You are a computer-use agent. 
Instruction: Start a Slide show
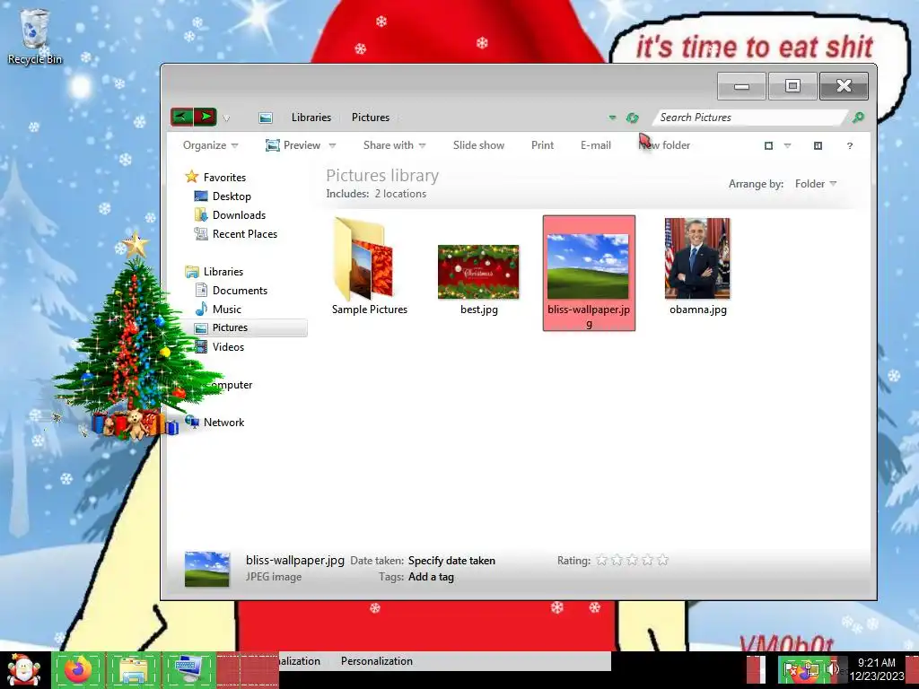478,145
